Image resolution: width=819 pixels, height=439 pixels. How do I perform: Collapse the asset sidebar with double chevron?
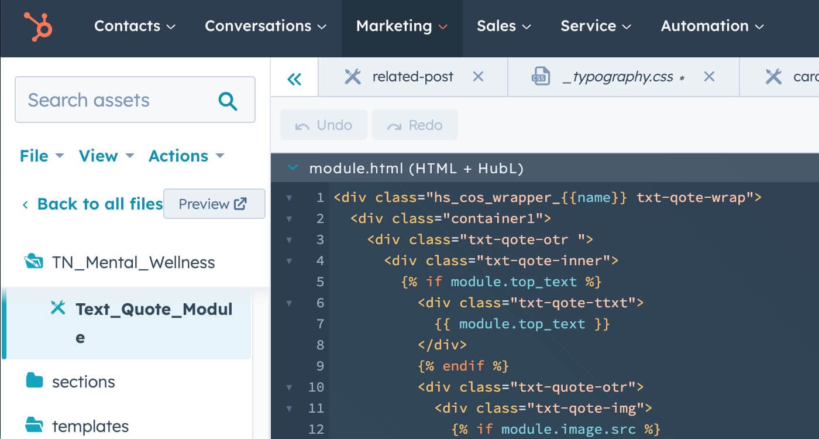tap(295, 77)
